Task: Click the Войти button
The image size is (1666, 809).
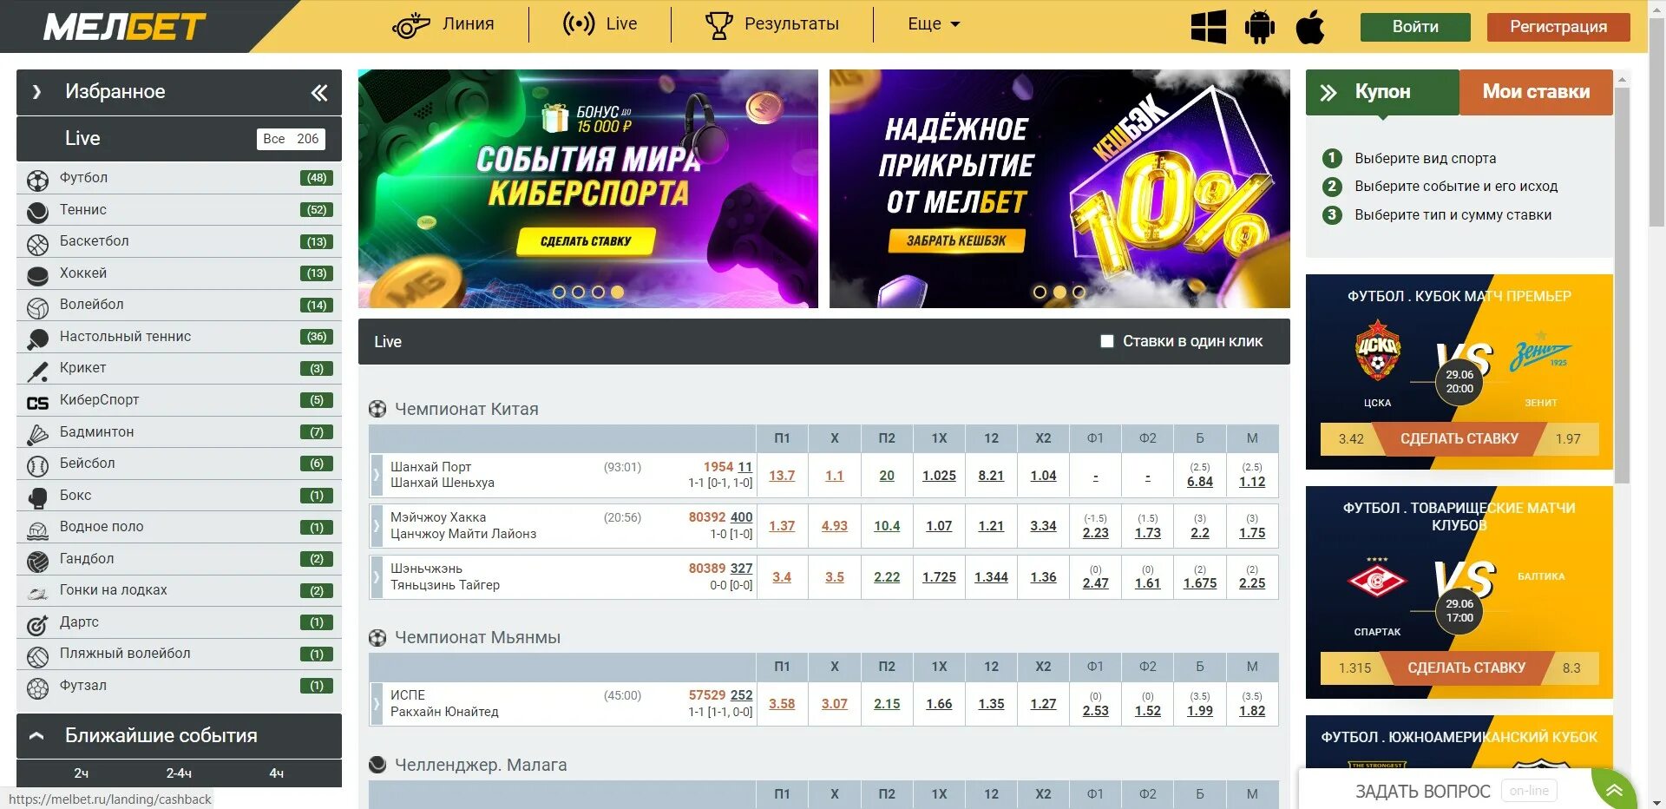Action: pyautogui.click(x=1415, y=27)
